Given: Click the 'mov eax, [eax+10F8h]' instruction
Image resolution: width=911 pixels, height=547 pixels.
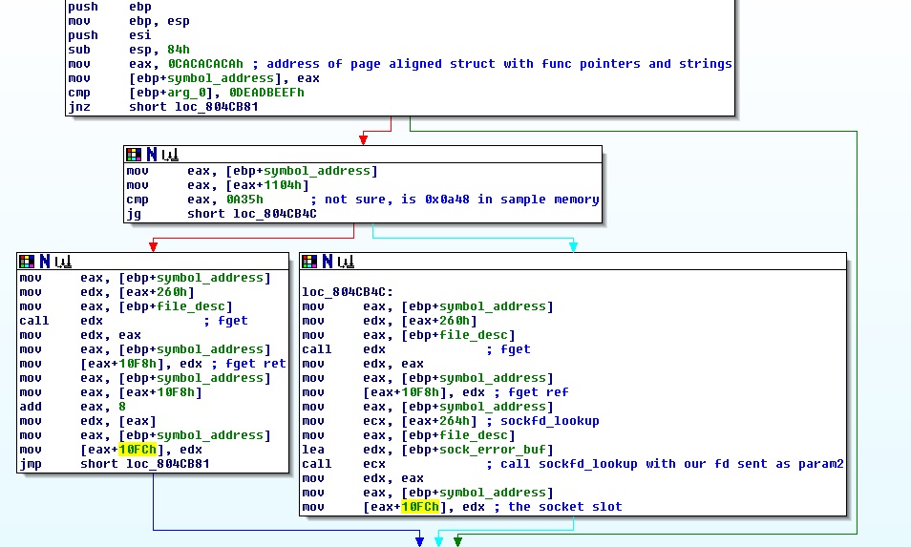Looking at the screenshot, I should pyautogui.click(x=111, y=392).
